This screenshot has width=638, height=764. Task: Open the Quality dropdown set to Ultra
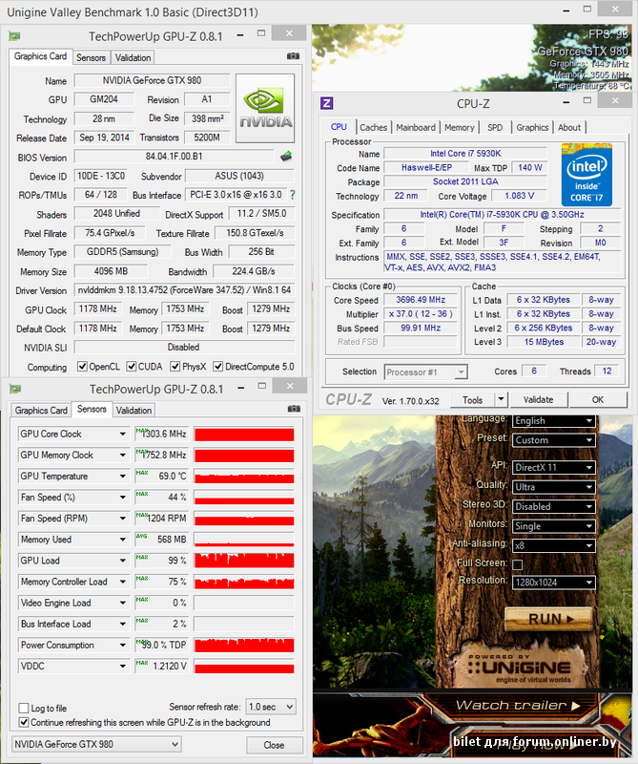point(554,487)
